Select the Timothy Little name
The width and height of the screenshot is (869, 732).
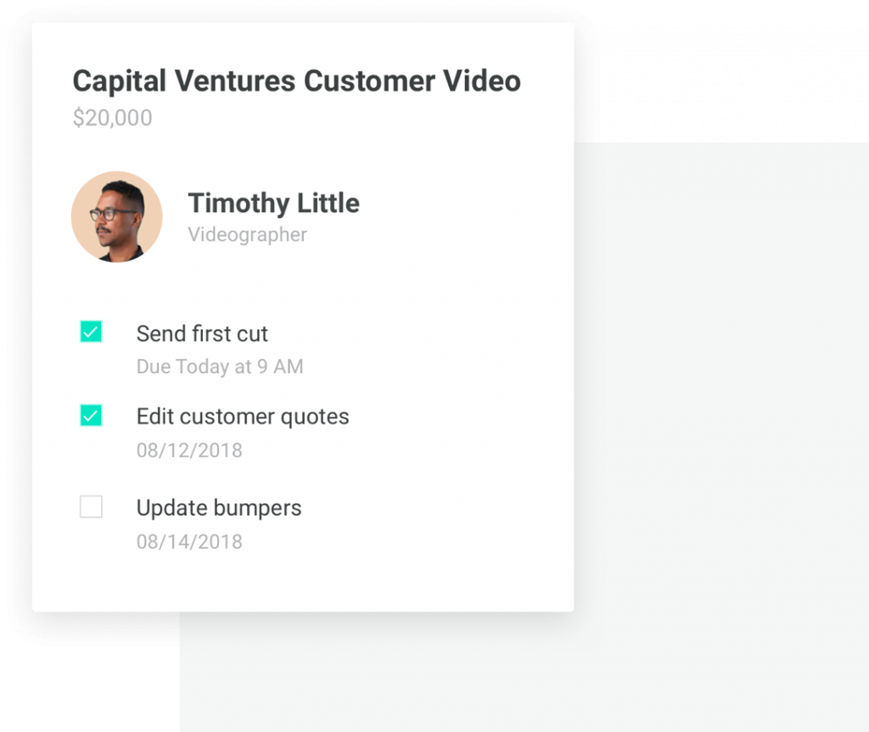click(x=273, y=204)
